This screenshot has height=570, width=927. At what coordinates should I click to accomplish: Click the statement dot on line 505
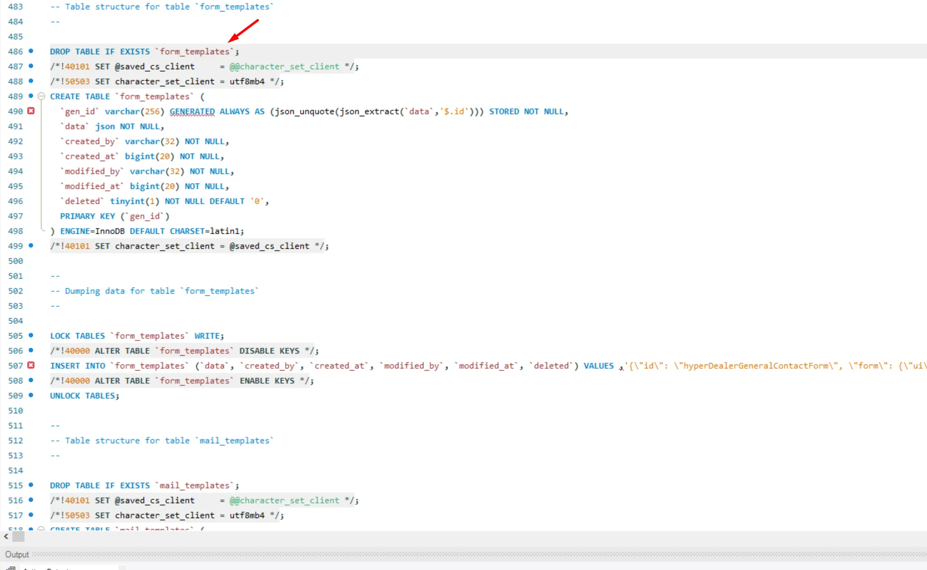(31, 335)
